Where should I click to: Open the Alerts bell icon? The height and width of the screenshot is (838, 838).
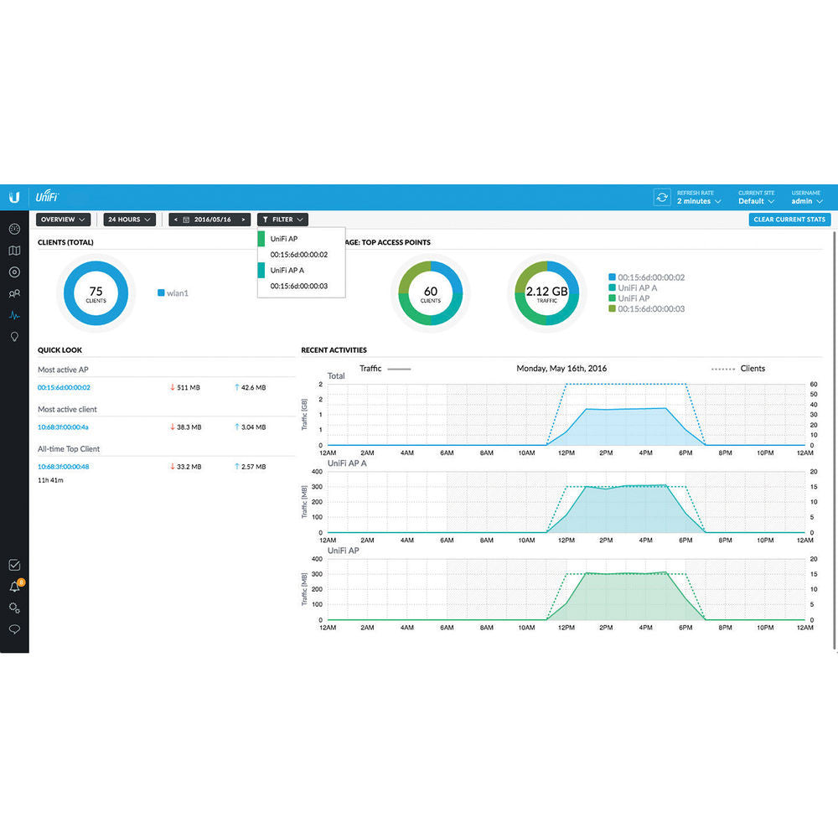(x=14, y=587)
